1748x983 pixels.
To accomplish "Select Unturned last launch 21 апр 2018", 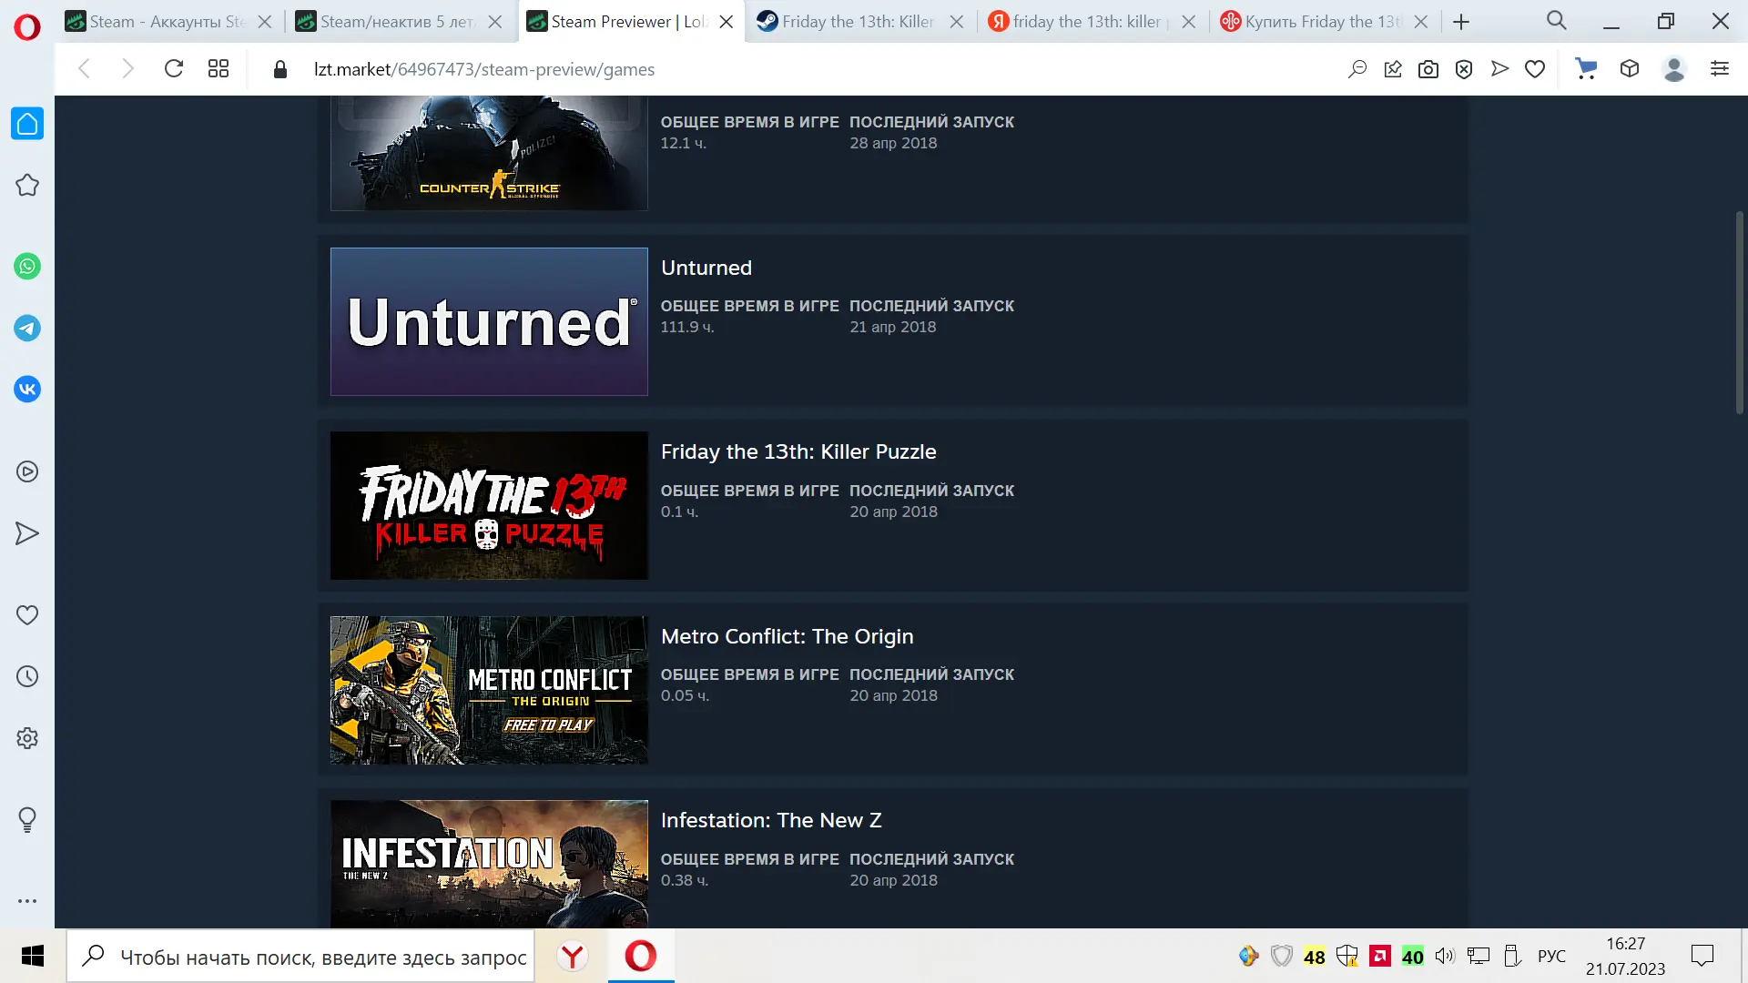I will (x=892, y=327).
